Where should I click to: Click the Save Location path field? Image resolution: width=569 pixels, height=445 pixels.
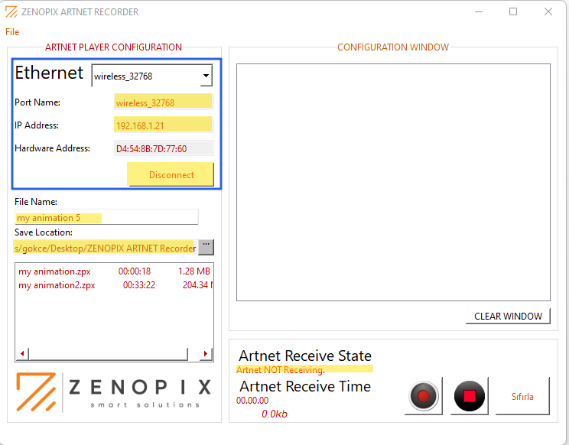[105, 248]
